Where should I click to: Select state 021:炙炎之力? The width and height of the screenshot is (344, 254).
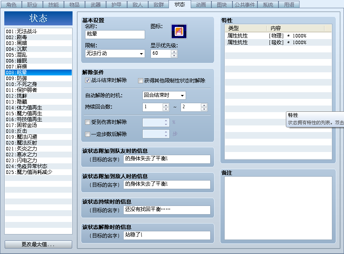click(x=38, y=149)
